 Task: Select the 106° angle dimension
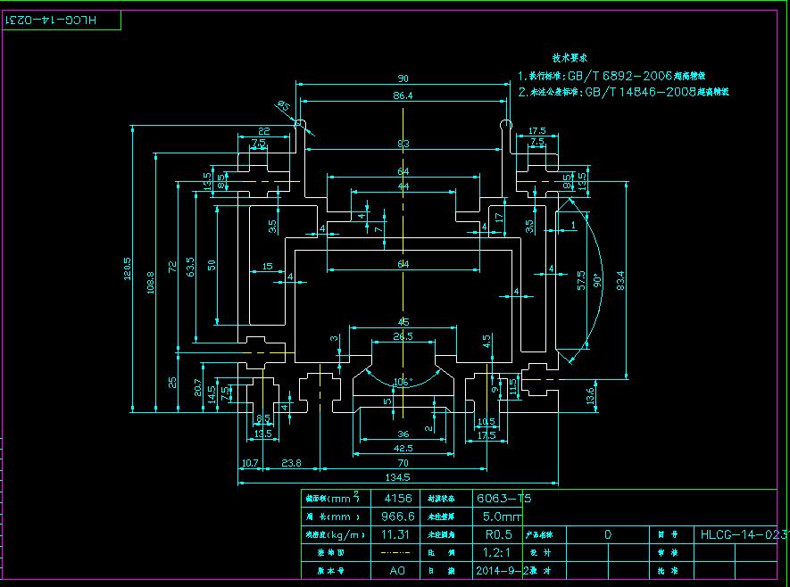tap(403, 382)
